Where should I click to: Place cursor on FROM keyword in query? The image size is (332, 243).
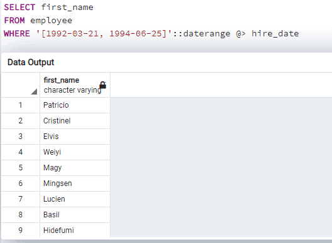[x=14, y=21]
